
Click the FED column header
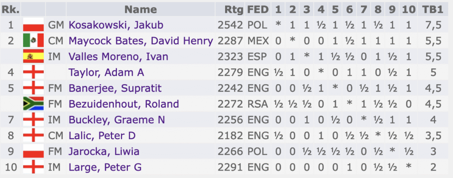[258, 10]
